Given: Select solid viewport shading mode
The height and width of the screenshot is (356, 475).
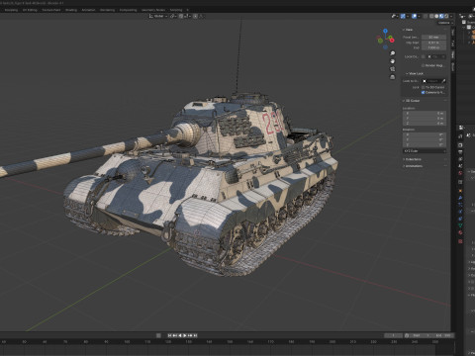Looking at the screenshot, I should 436,16.
